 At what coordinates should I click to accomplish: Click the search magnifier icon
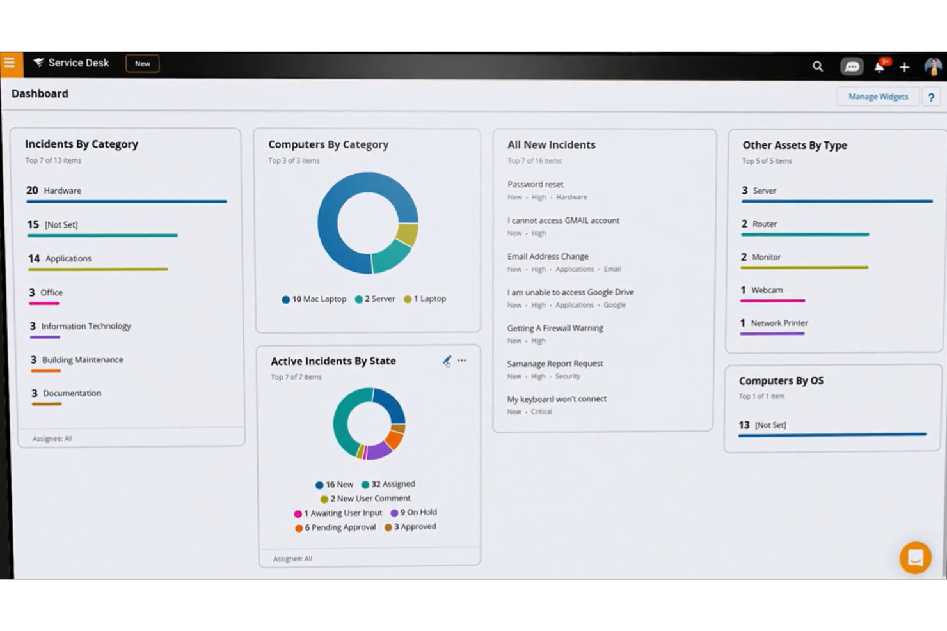pyautogui.click(x=817, y=66)
